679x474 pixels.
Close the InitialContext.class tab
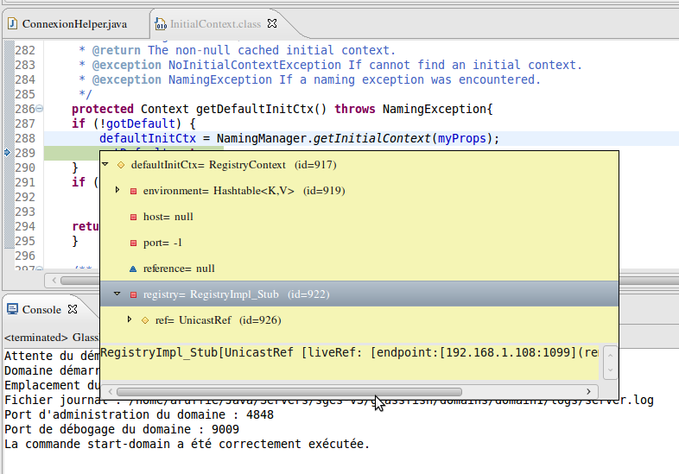272,23
